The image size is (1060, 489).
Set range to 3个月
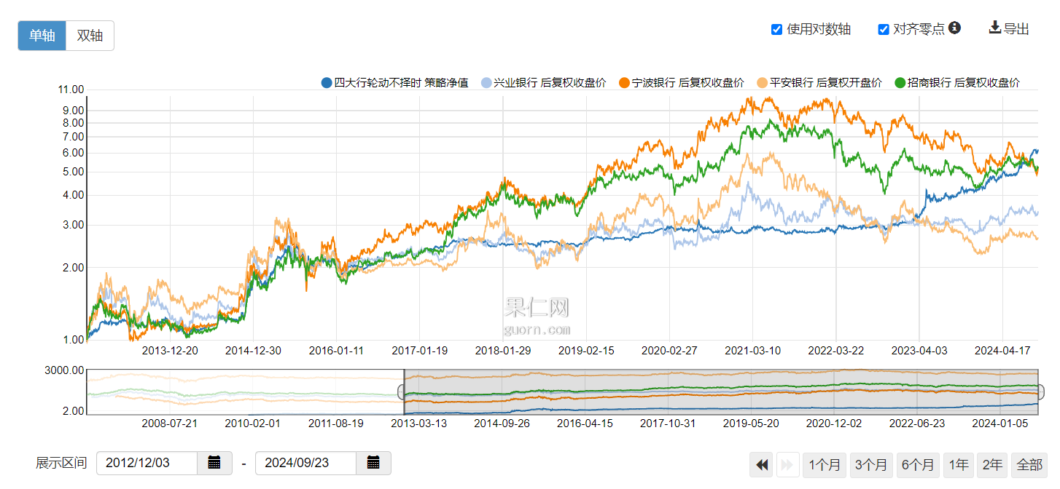pos(871,465)
